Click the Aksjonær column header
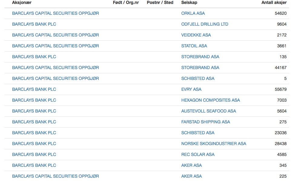Image resolution: width=300 pixels, height=181 pixels. click(21, 3)
